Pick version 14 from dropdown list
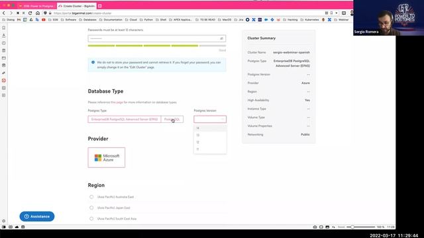Viewport: 424px width, 238px height. (210, 128)
